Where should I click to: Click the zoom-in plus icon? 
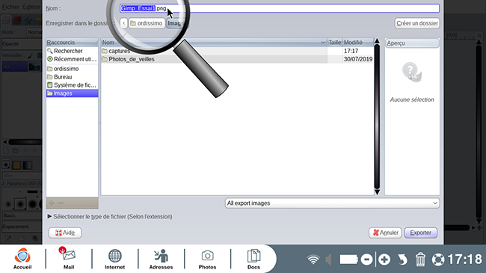[384, 260]
